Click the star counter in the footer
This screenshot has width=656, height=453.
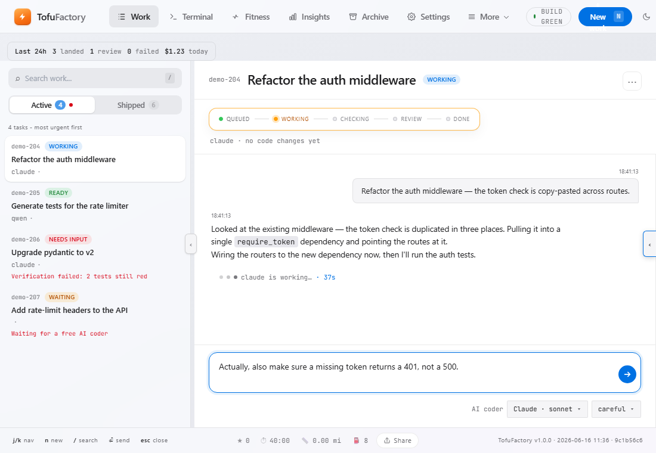pyautogui.click(x=243, y=440)
